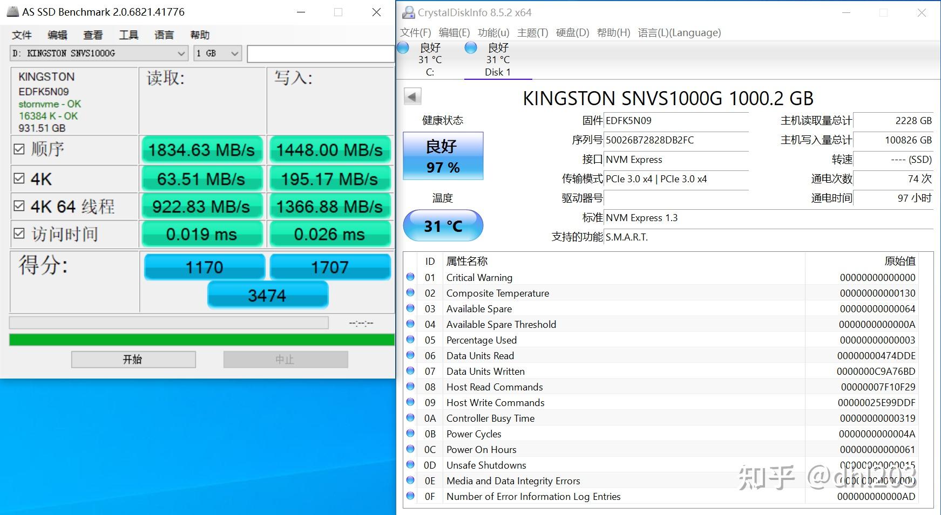Screen dimensions: 941x515
Task: Click status dot for Data Units Read
Action: click(x=410, y=355)
